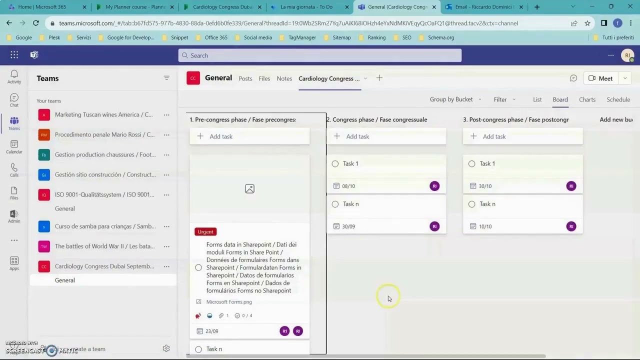Open settings ellipsis in Teams header
640x360 pixels.
tap(610, 55)
